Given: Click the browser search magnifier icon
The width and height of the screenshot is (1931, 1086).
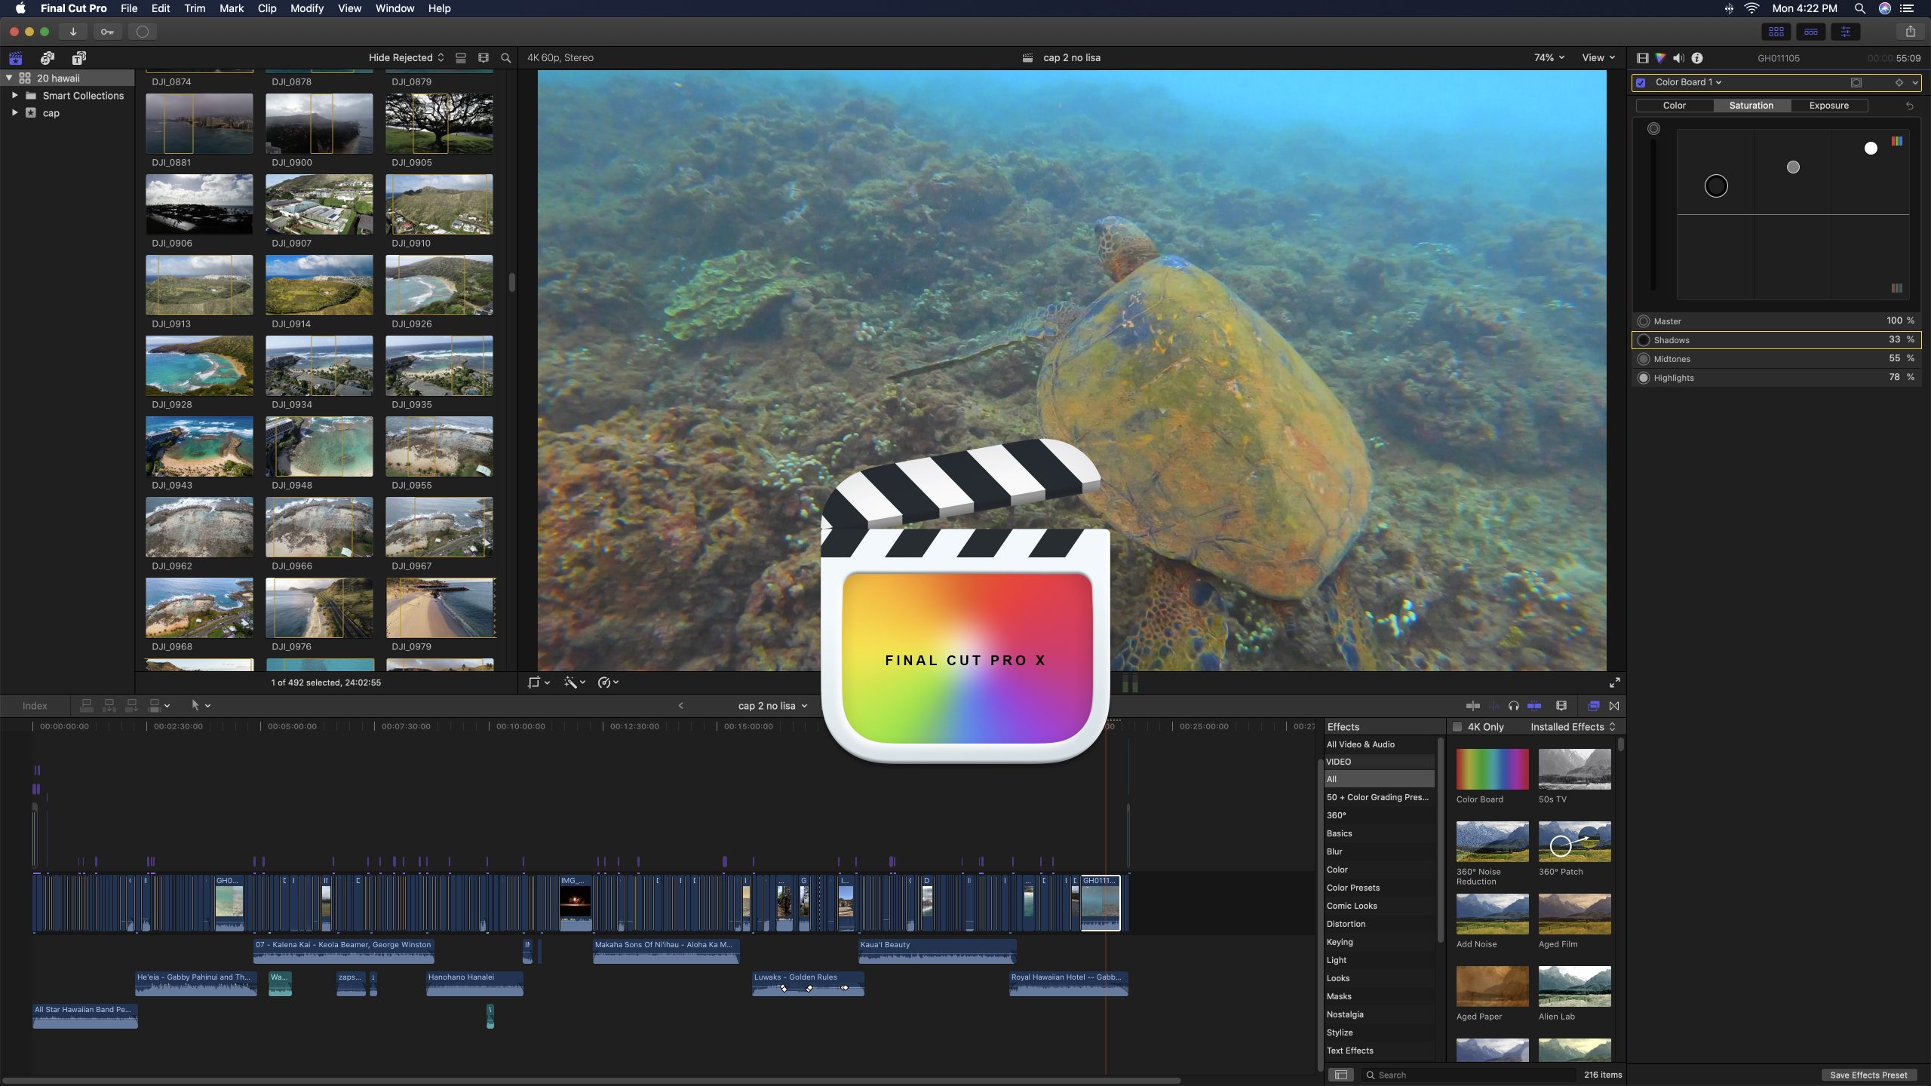Looking at the screenshot, I should [x=506, y=58].
